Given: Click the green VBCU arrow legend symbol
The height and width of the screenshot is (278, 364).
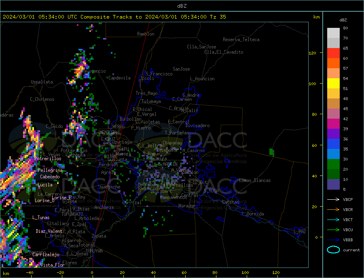Looking at the screenshot, I should [333, 230].
